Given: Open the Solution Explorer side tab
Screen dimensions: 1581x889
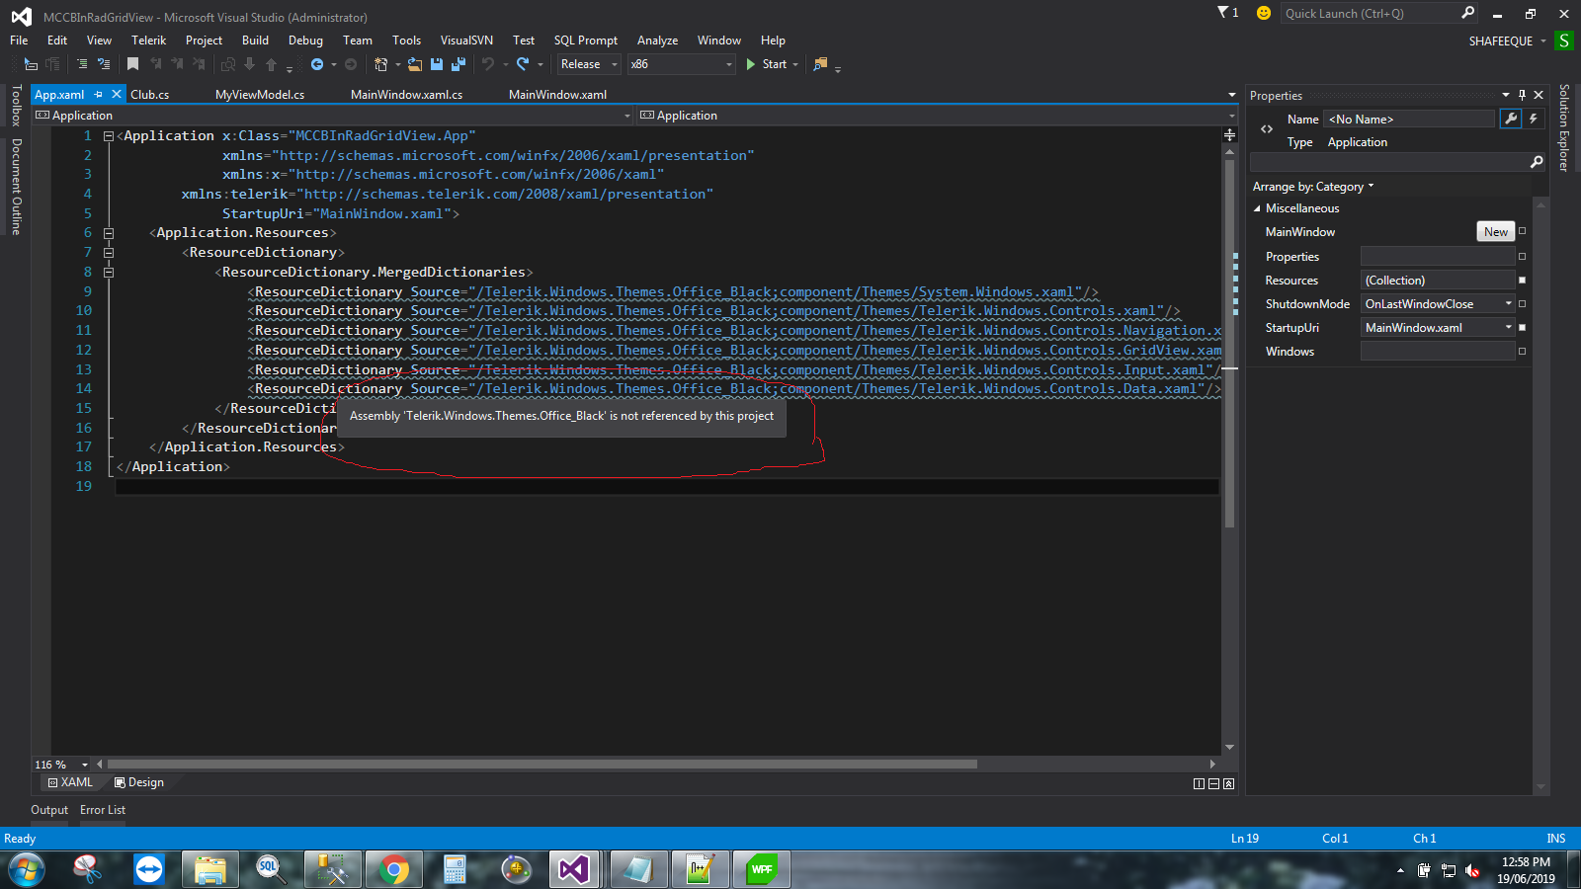Looking at the screenshot, I should coord(1564,128).
